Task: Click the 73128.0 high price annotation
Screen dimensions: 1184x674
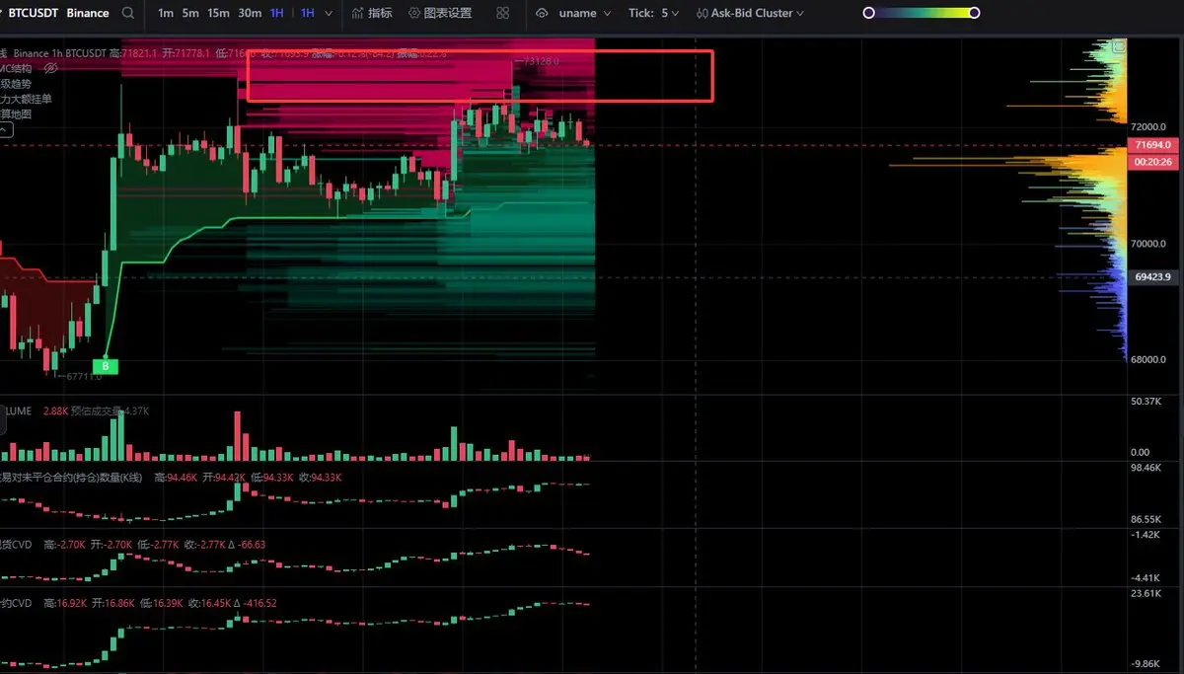Action: [x=540, y=60]
